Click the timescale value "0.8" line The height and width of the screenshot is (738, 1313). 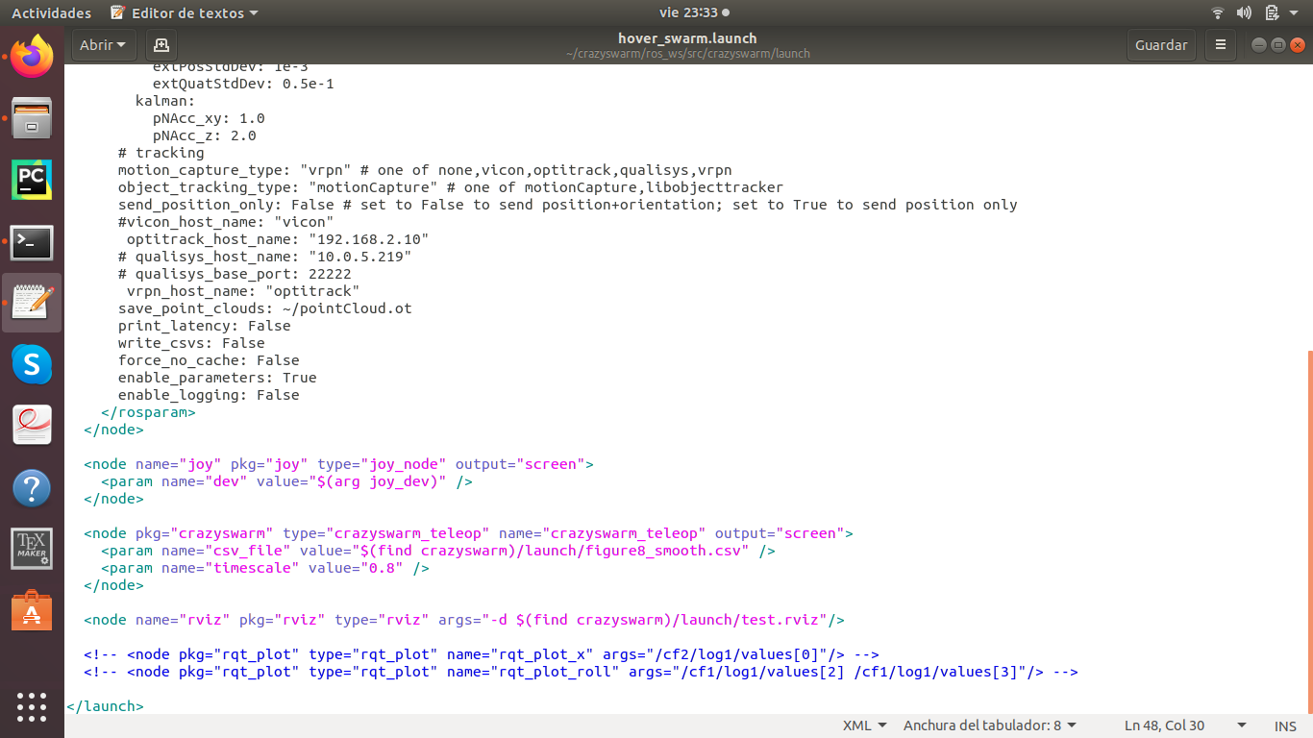[265, 568]
